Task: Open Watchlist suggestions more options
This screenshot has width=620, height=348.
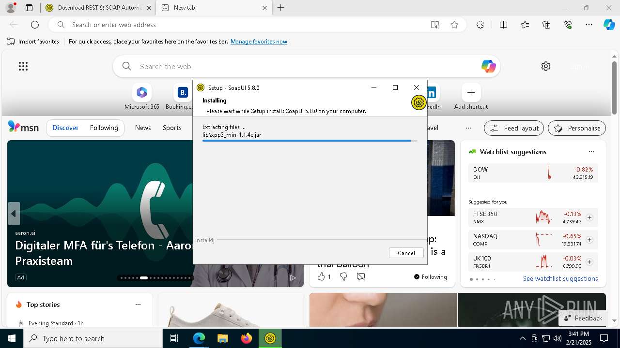Action: (591, 152)
